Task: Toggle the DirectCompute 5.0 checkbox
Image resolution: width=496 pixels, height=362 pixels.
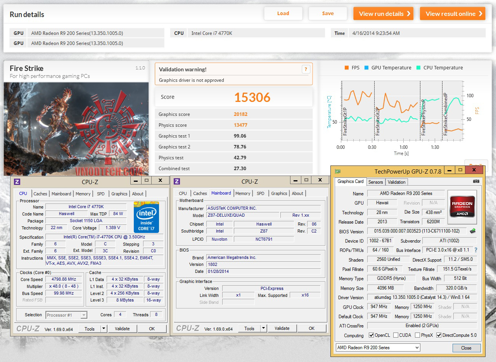Action: coord(439,335)
